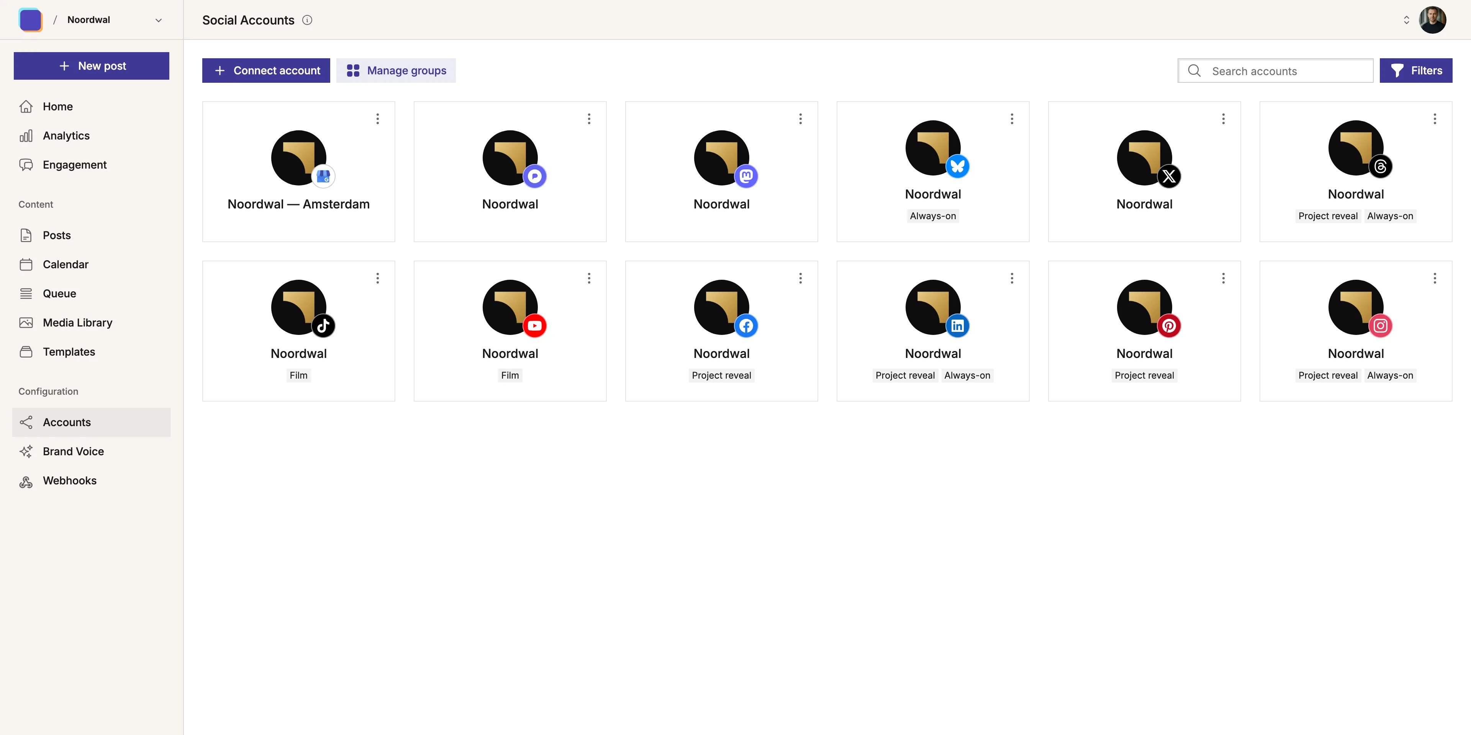Click the up-down switcher arrows near profile

1406,20
